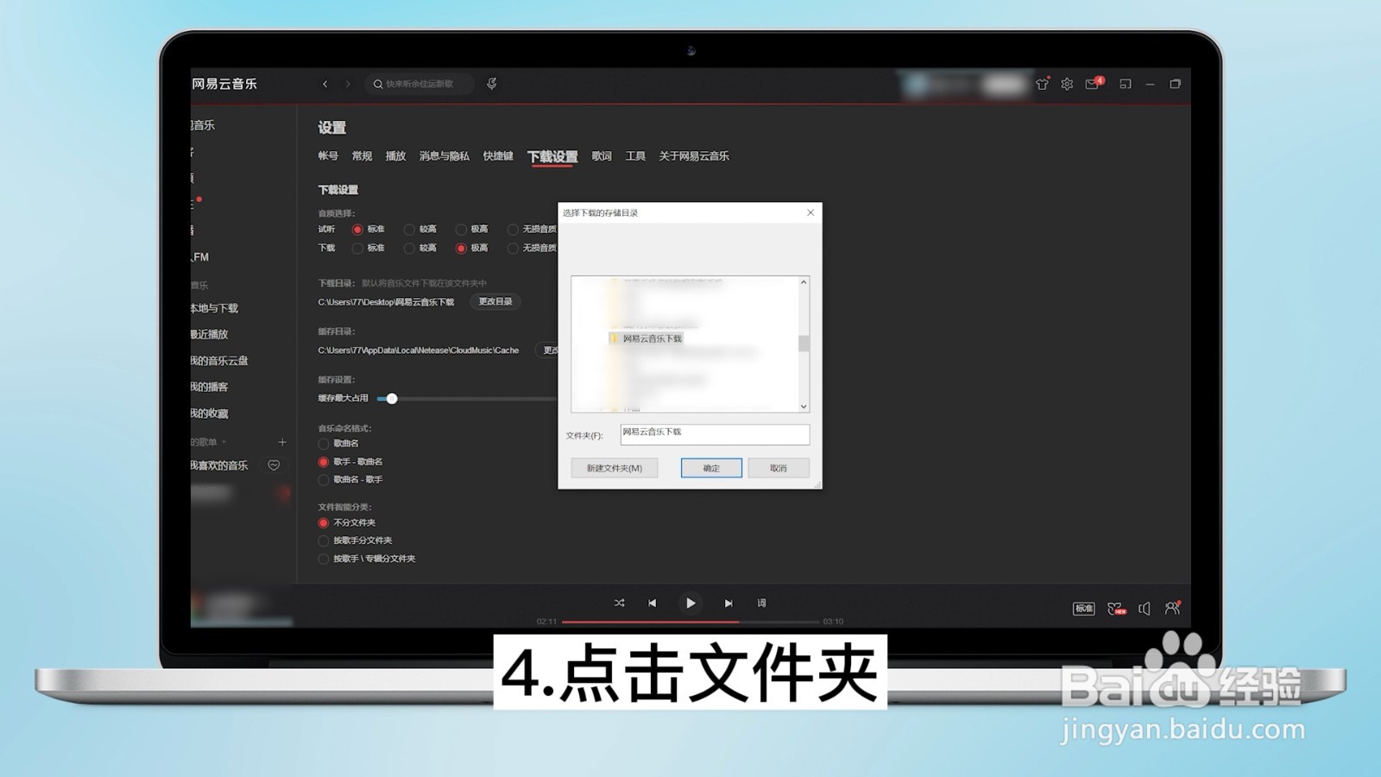1381x777 pixels.
Task: Open the 标准 sound quality selector
Action: 1084,609
